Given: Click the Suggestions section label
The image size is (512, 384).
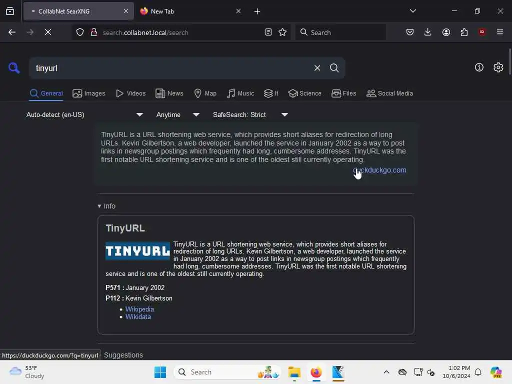Looking at the screenshot, I should tap(123, 355).
